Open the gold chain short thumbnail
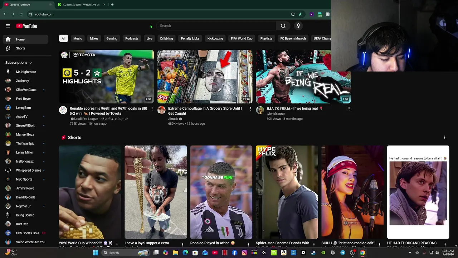Screen dimensions: 458x258 pyautogui.click(x=156, y=192)
